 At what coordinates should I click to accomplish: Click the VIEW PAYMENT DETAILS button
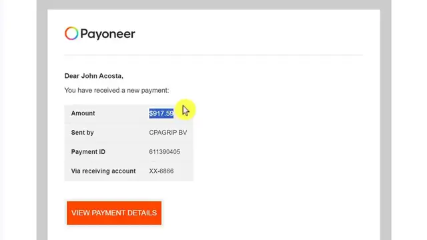(114, 213)
